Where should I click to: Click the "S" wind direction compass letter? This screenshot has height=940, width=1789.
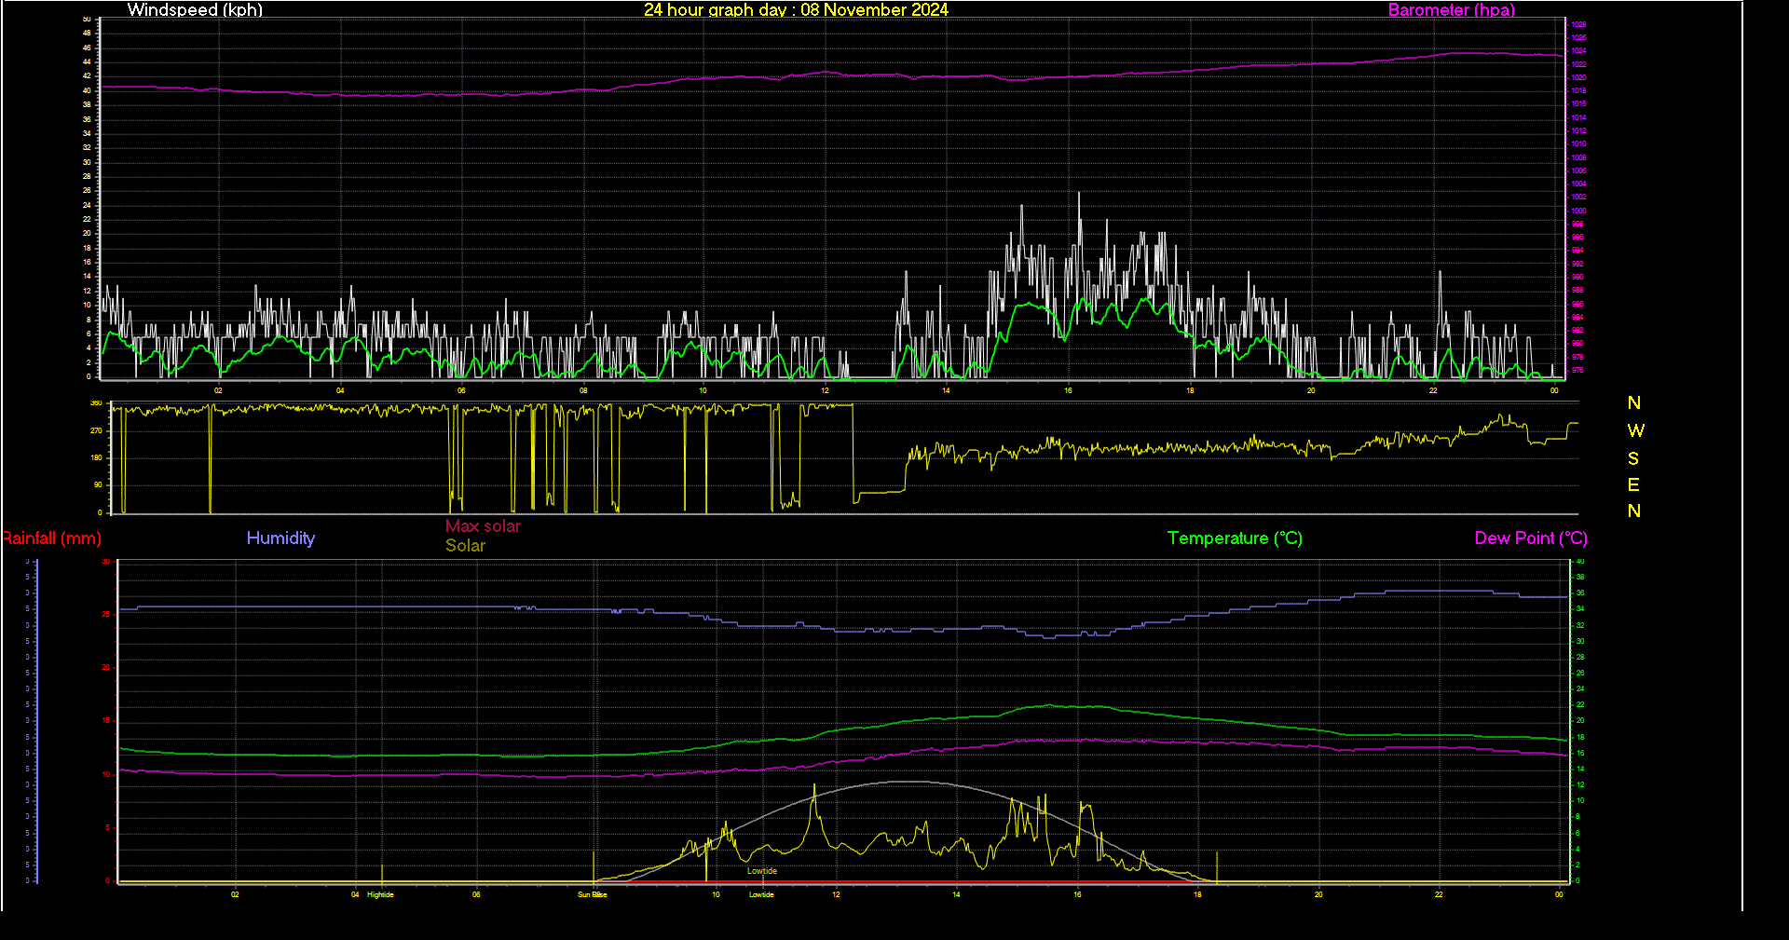click(1633, 458)
